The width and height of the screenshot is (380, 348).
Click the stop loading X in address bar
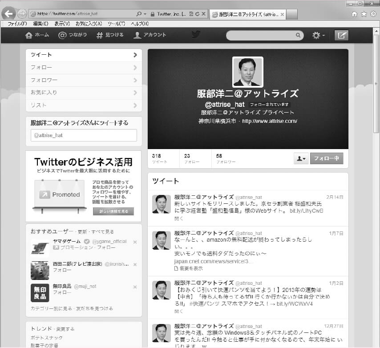tap(204, 14)
